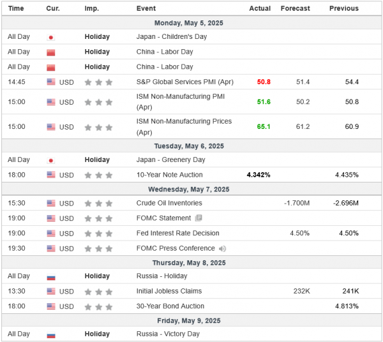Click importance stars for Fed Interest Rate Decision
The height and width of the screenshot is (342, 383).
[x=98, y=234]
